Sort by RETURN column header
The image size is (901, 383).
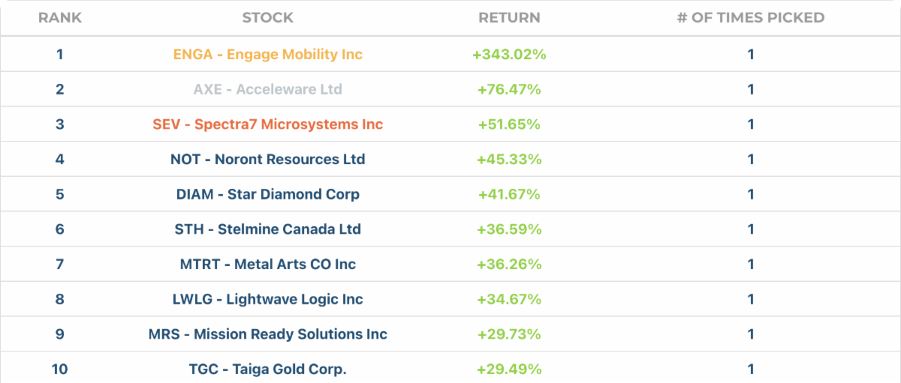(x=509, y=17)
